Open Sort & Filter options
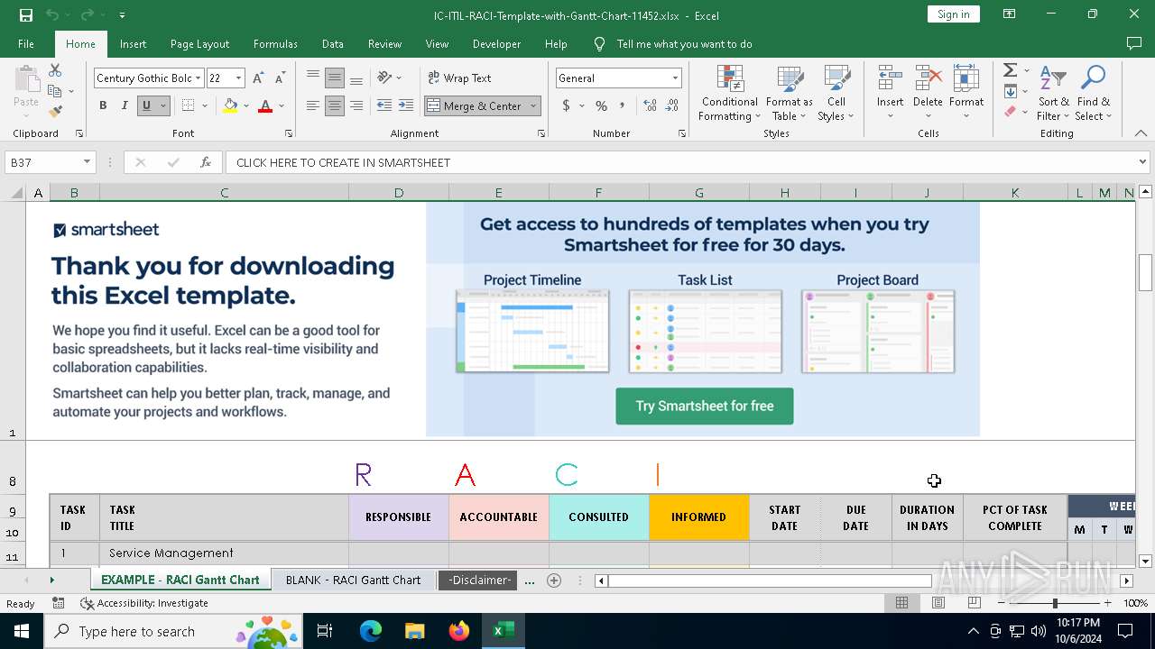 (x=1053, y=93)
